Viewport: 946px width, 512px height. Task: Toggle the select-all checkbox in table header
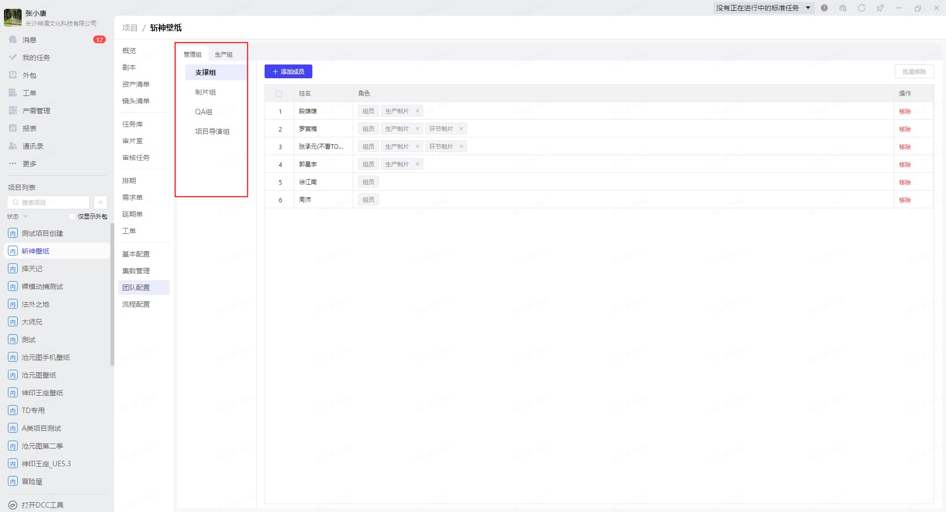tap(279, 94)
